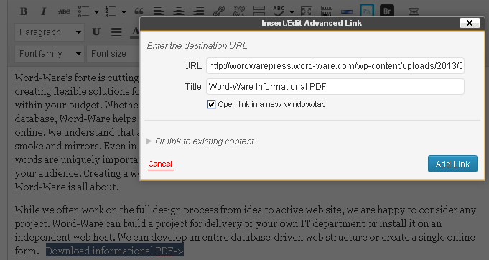Align text right
Viewport: 489px width, 260px height.
click(199, 11)
